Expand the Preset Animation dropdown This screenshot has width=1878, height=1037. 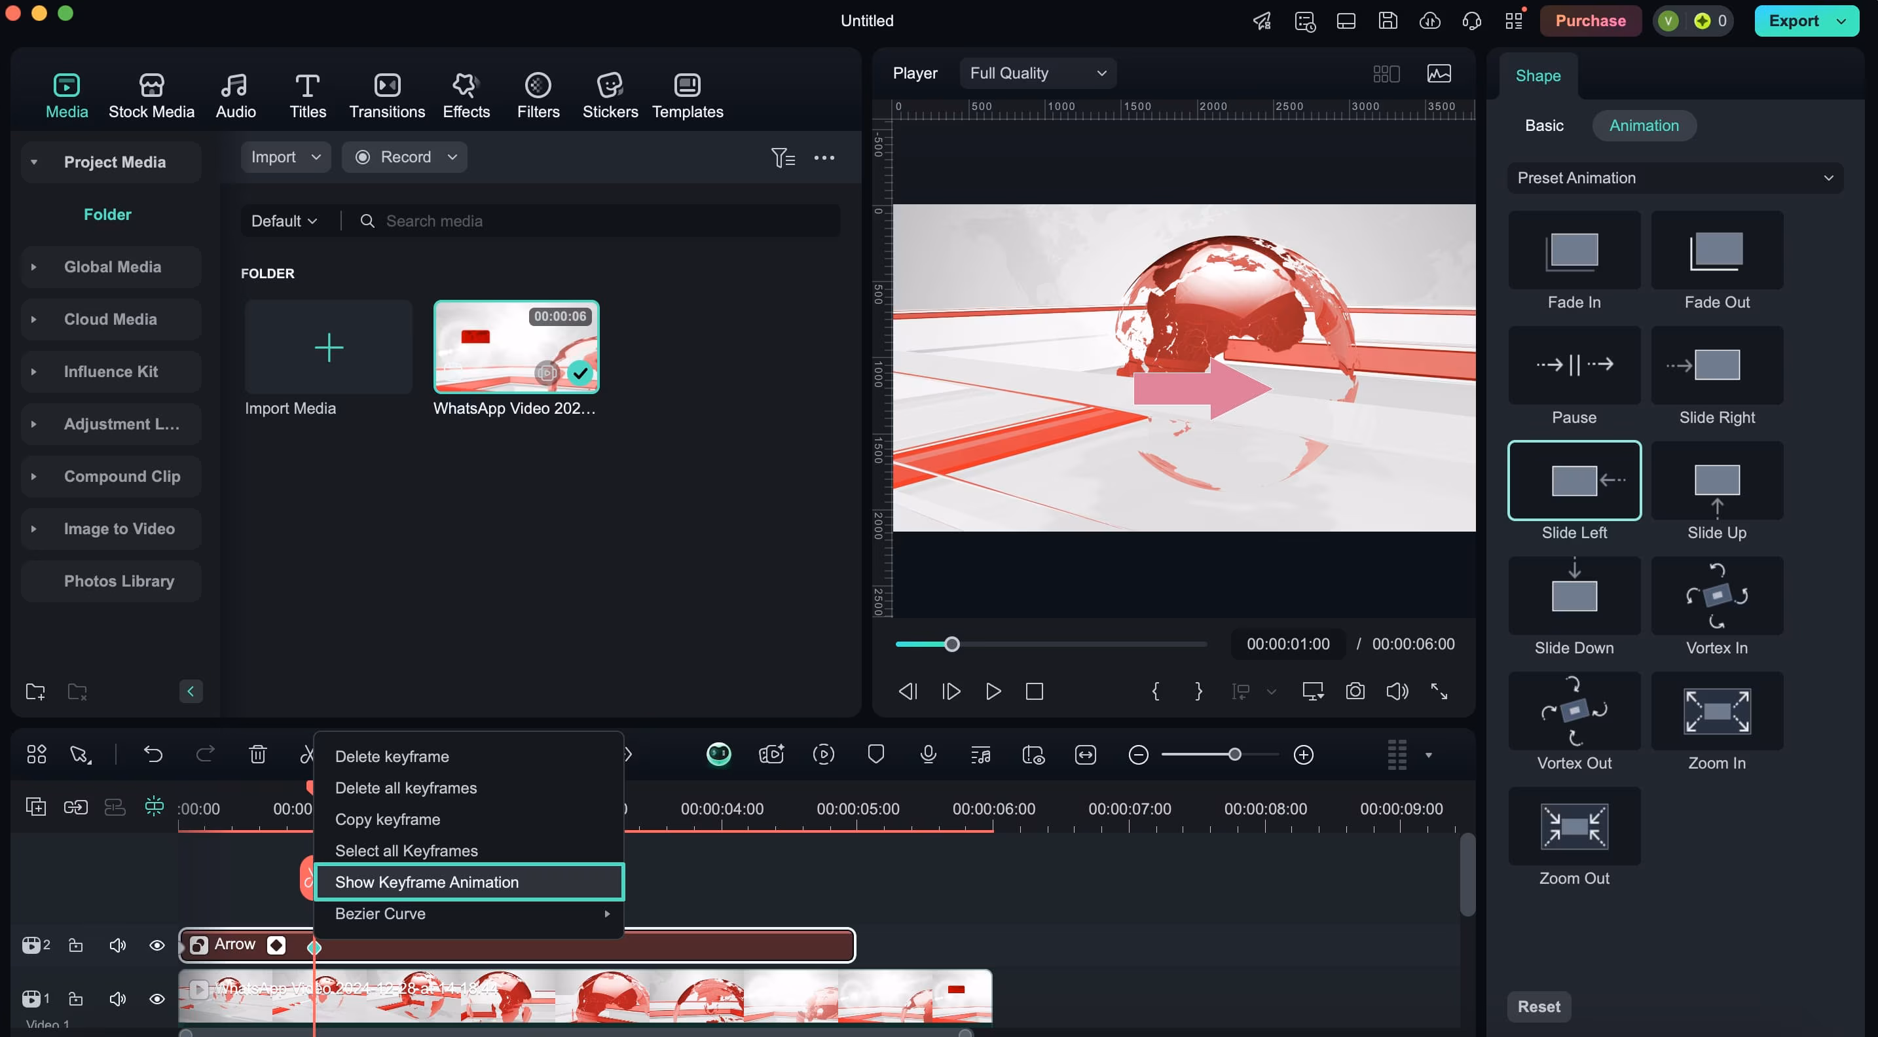pos(1674,178)
